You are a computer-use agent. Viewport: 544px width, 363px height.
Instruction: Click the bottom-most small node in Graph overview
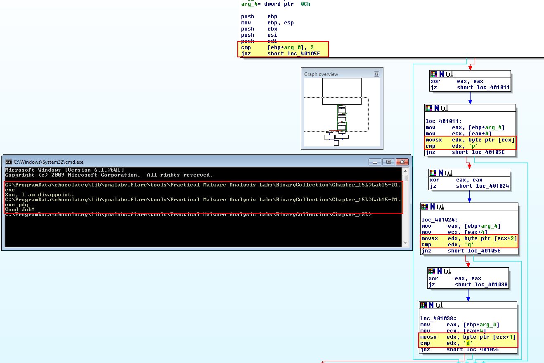(x=336, y=143)
